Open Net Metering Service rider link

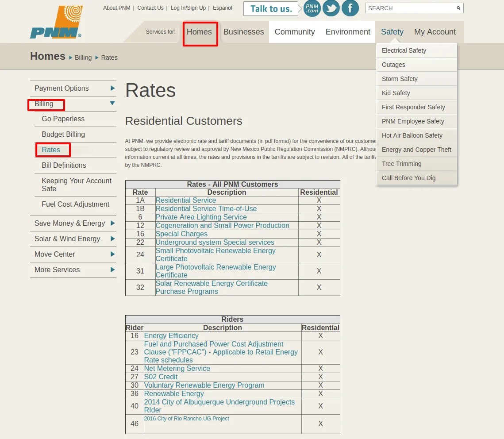[177, 368]
